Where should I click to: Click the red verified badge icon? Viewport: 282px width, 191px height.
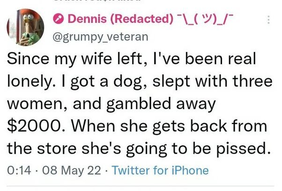pos(58,20)
